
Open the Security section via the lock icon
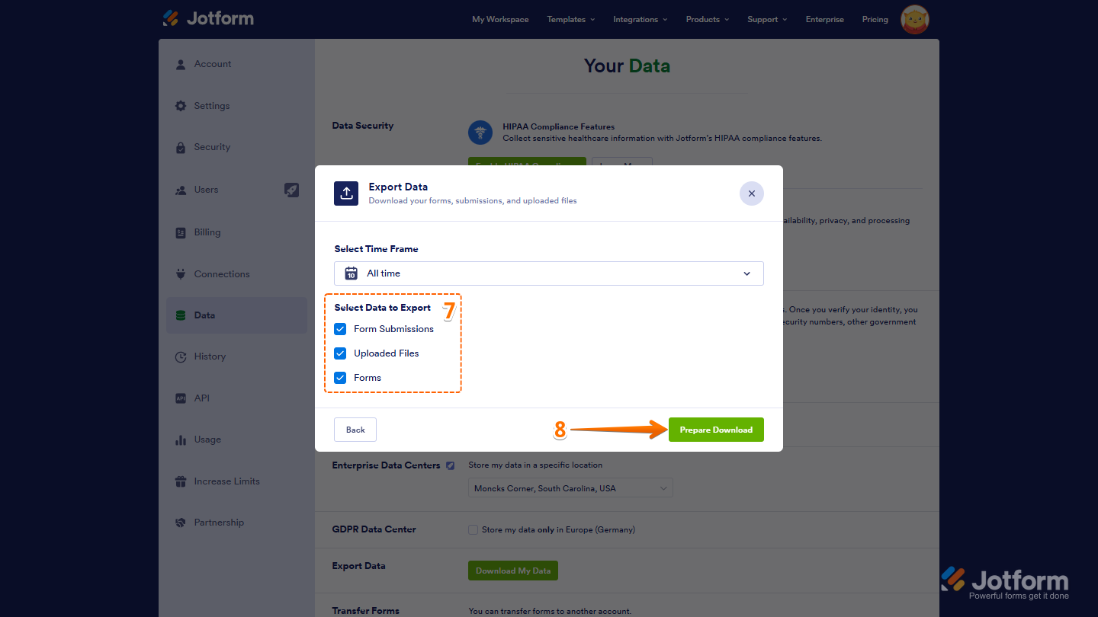click(180, 146)
